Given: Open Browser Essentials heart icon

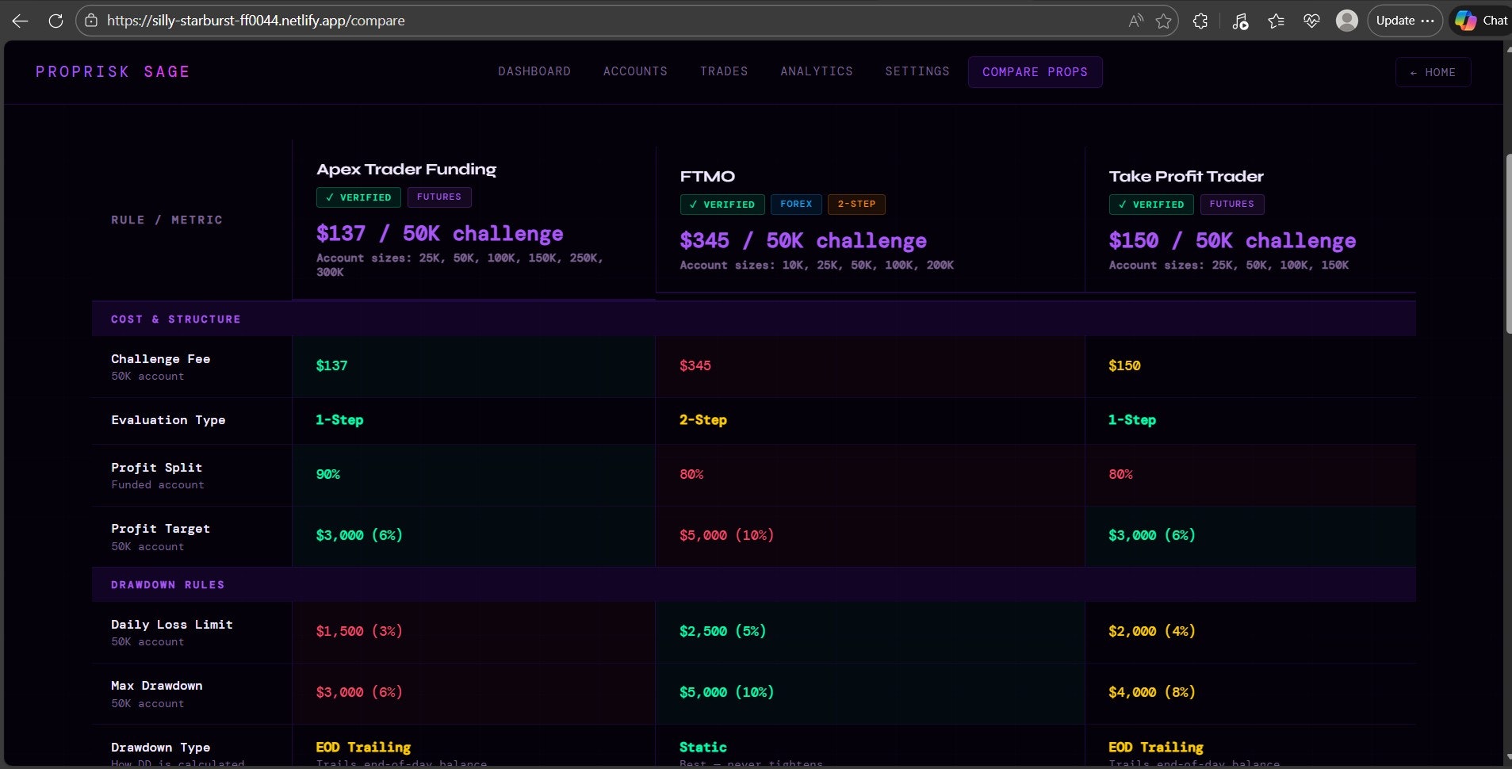Looking at the screenshot, I should click(1312, 21).
